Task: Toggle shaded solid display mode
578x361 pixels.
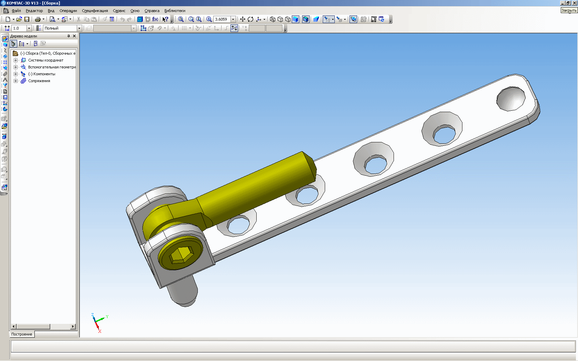Action: click(x=295, y=19)
